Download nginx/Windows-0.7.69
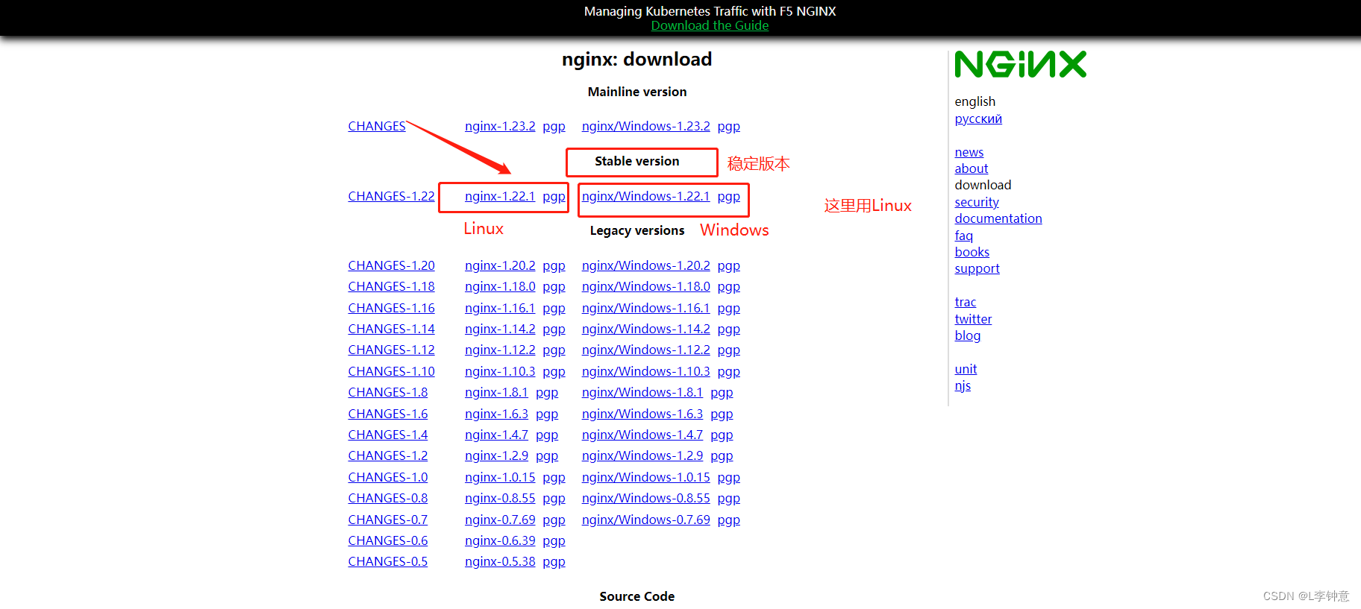This screenshot has width=1361, height=609. point(646,520)
